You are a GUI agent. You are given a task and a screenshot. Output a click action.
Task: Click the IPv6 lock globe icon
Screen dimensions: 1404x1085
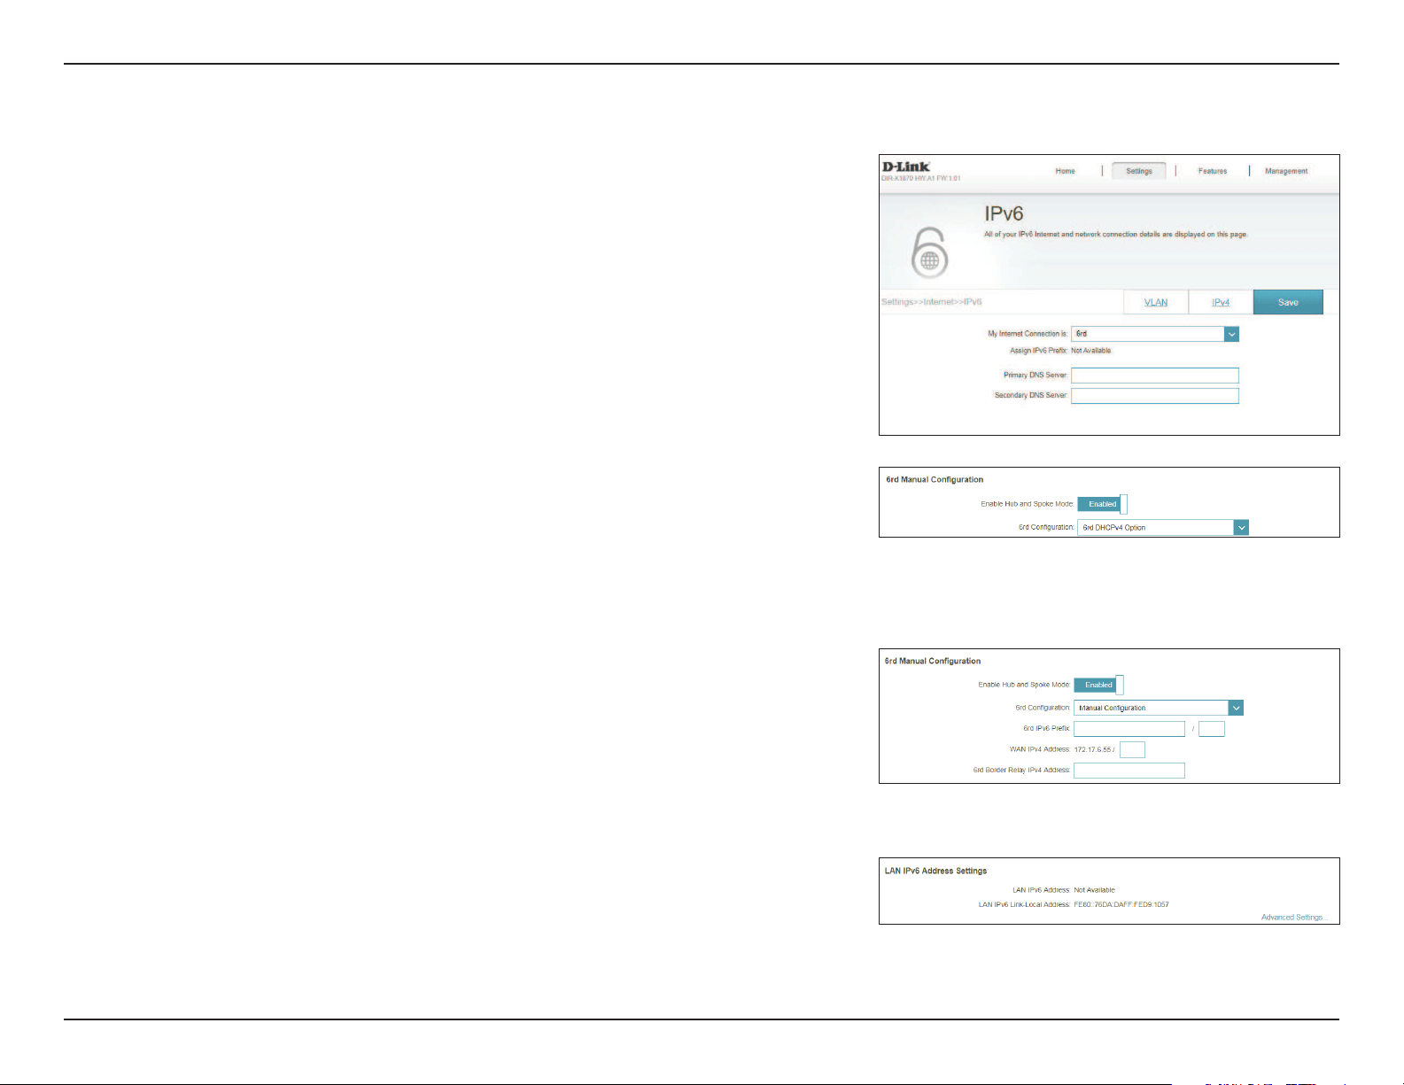tap(929, 252)
